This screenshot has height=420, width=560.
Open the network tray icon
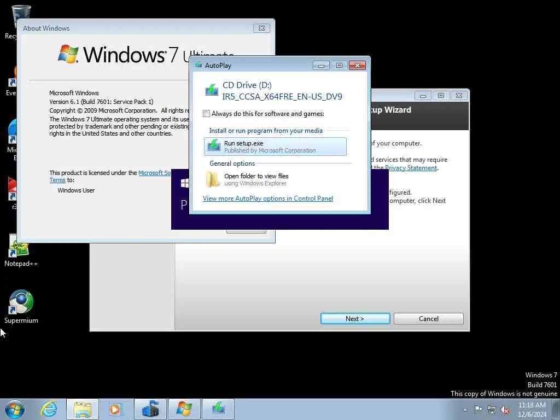(x=492, y=410)
